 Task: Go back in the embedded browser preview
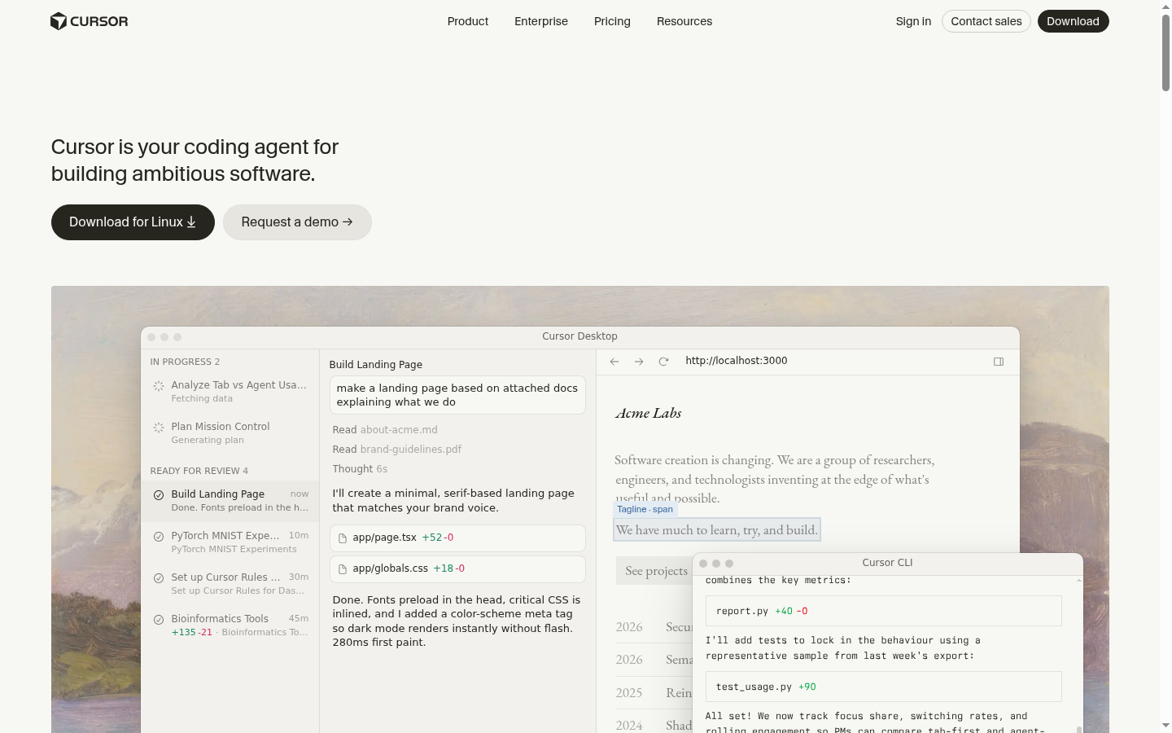click(614, 362)
